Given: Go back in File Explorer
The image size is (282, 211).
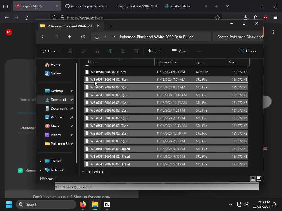Looking at the screenshot, I should point(43,37).
